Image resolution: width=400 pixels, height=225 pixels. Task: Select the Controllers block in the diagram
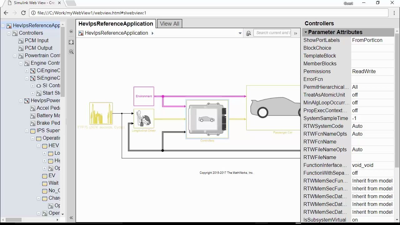[x=207, y=119]
